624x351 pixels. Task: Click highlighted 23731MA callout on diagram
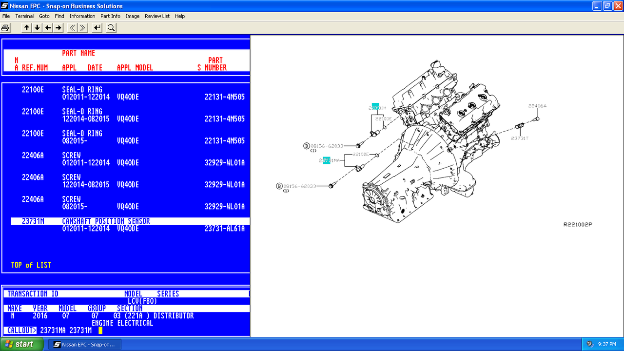click(329, 160)
